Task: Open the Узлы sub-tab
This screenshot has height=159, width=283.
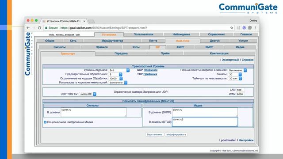Action: click(x=136, y=47)
